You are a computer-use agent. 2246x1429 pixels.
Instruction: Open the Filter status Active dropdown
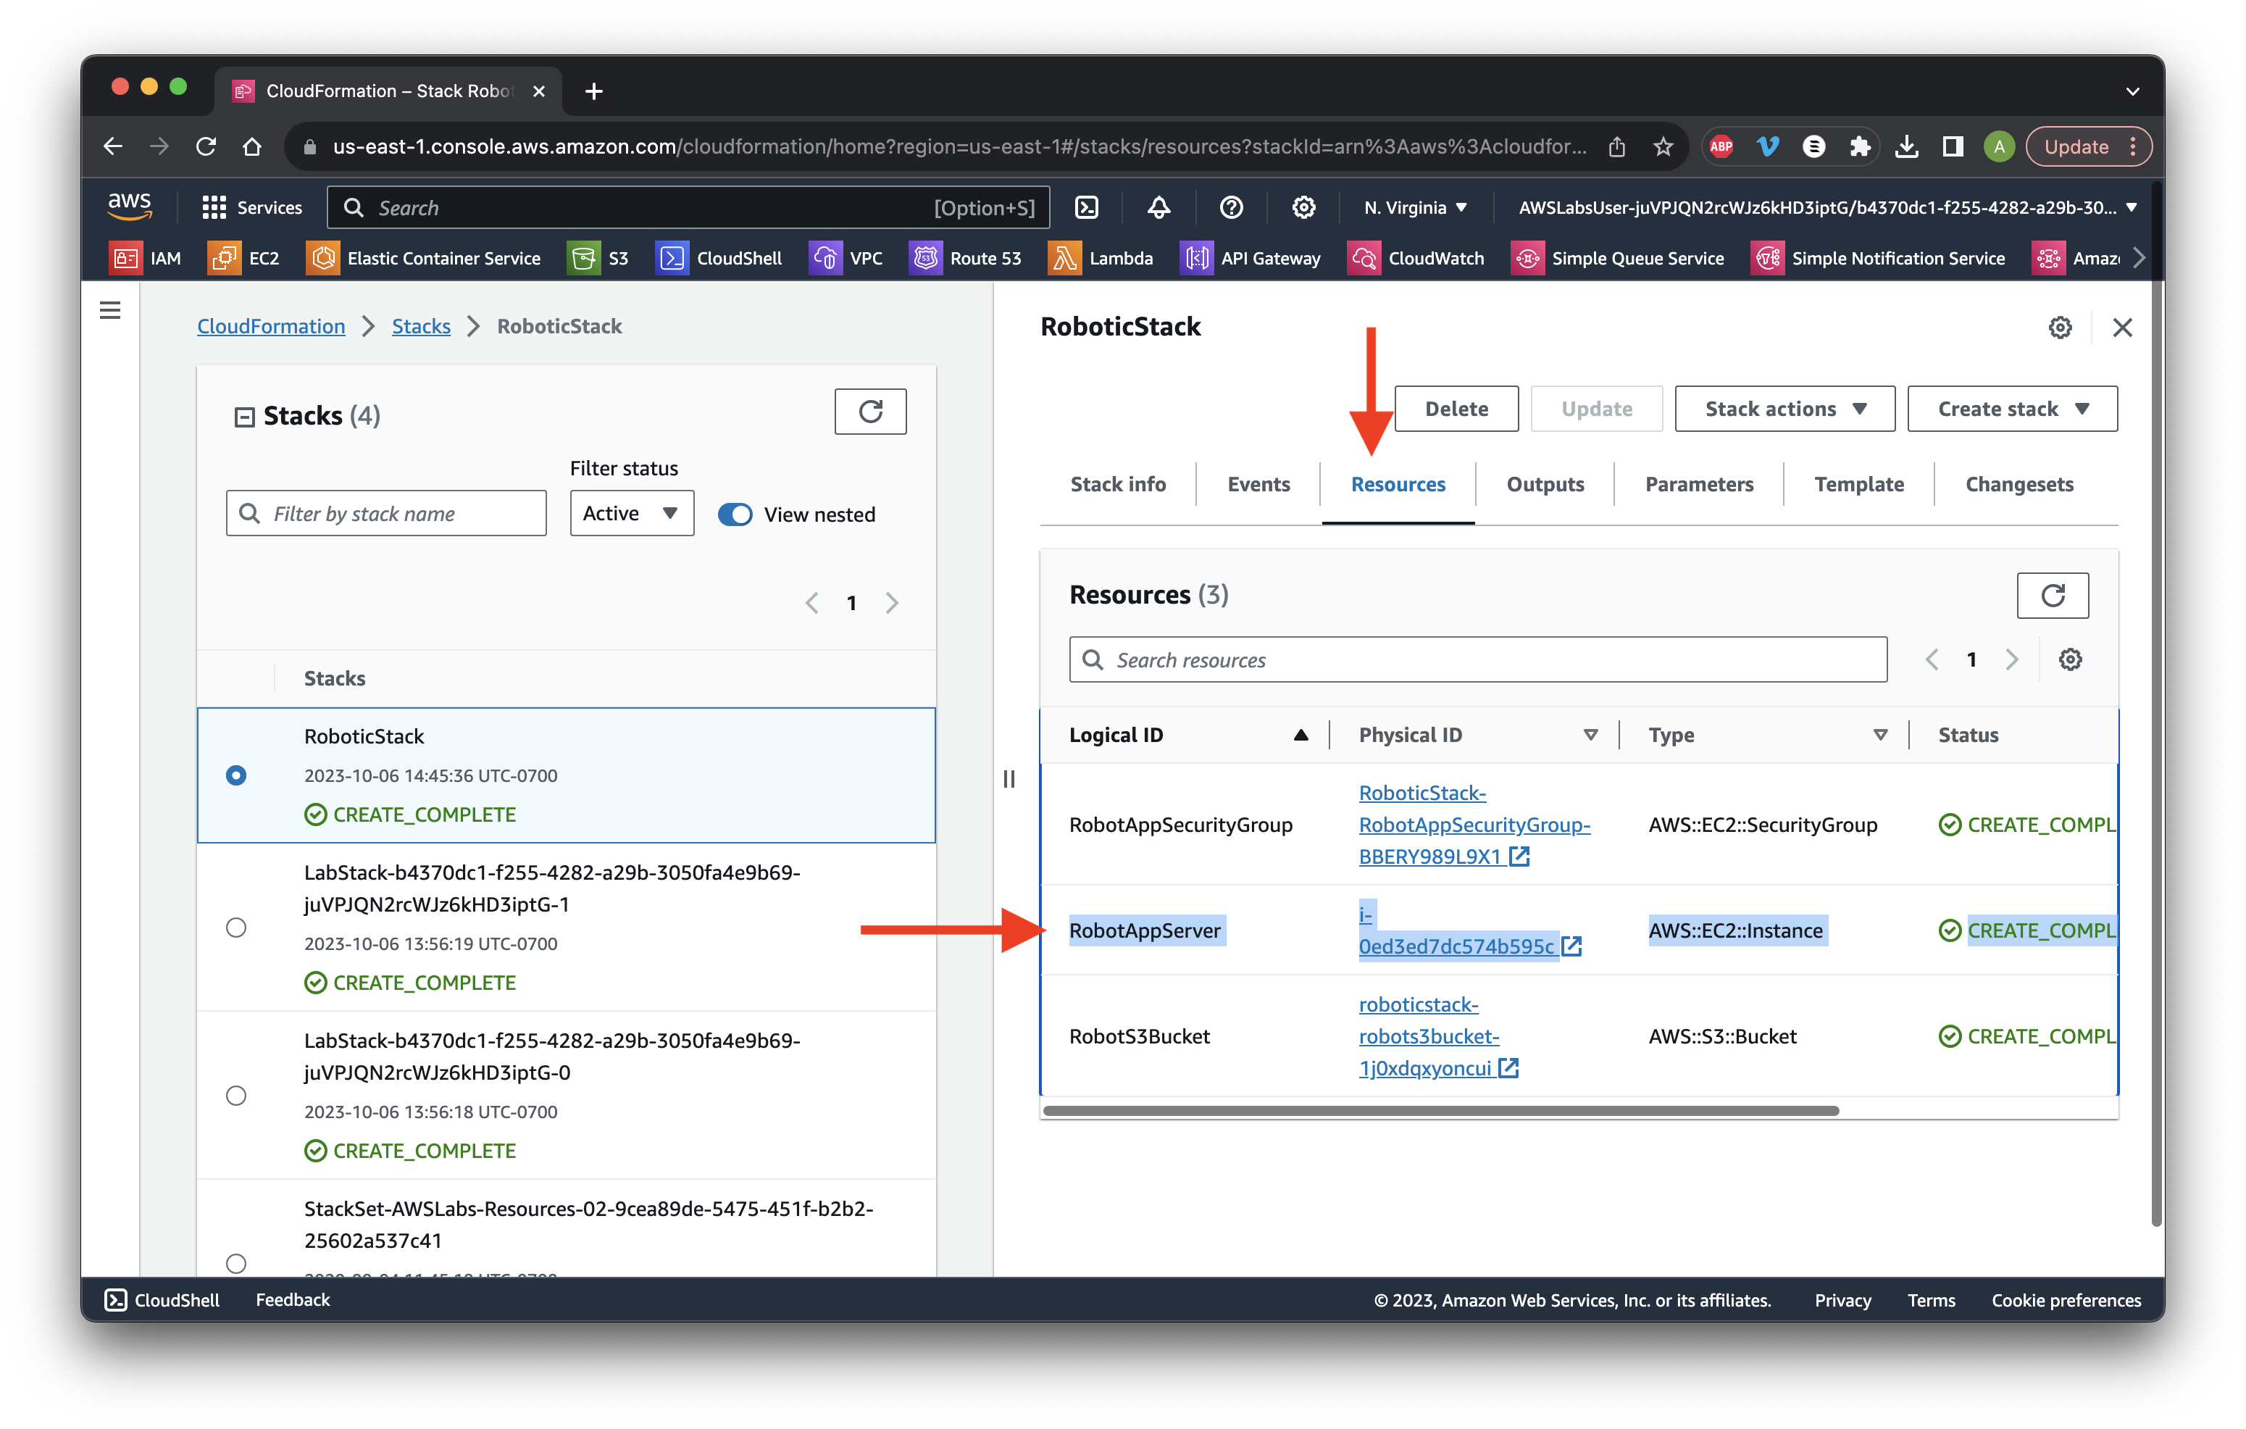(x=632, y=513)
